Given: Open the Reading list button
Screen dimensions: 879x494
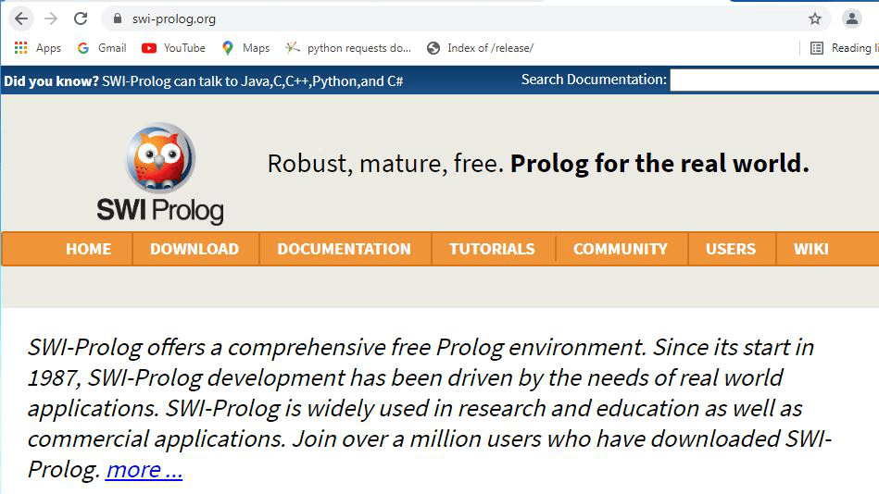Looking at the screenshot, I should pyautogui.click(x=844, y=48).
